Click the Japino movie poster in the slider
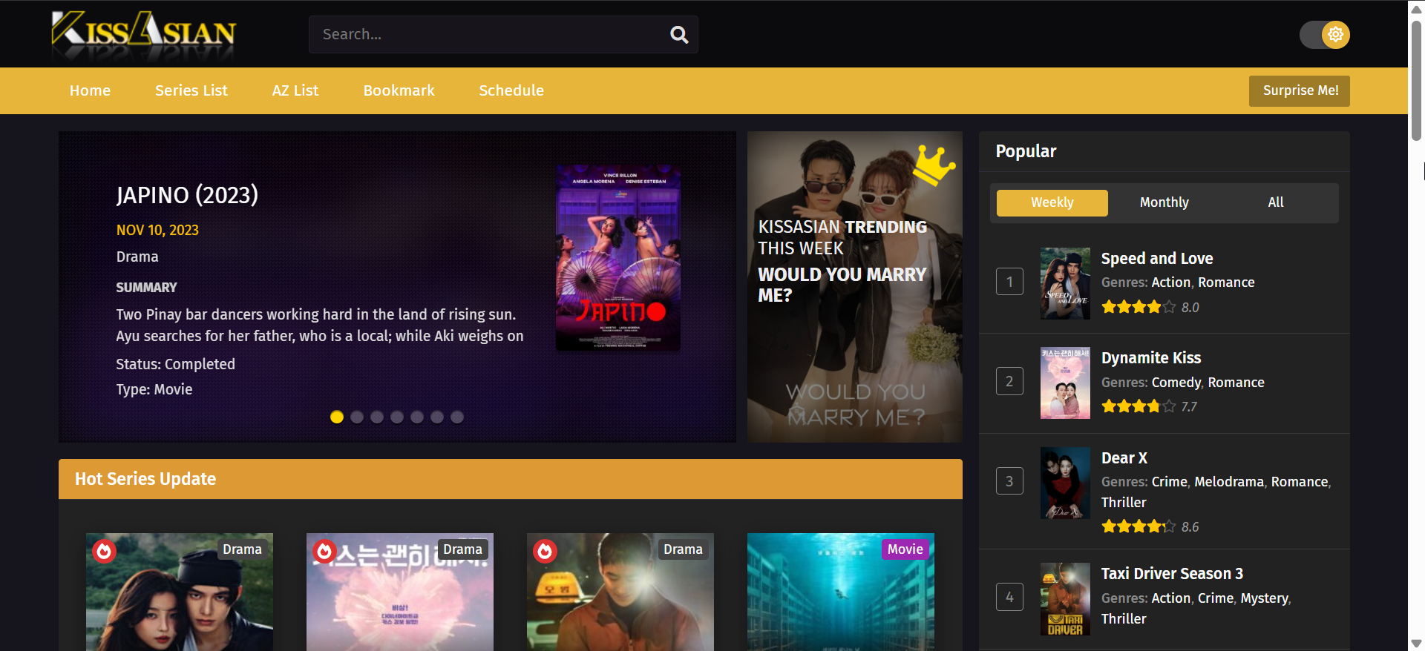Viewport: 1425px width, 651px height. point(618,257)
